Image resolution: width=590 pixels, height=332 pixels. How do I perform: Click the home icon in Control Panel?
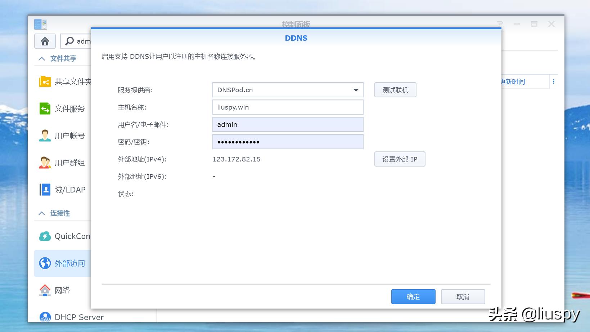44,41
